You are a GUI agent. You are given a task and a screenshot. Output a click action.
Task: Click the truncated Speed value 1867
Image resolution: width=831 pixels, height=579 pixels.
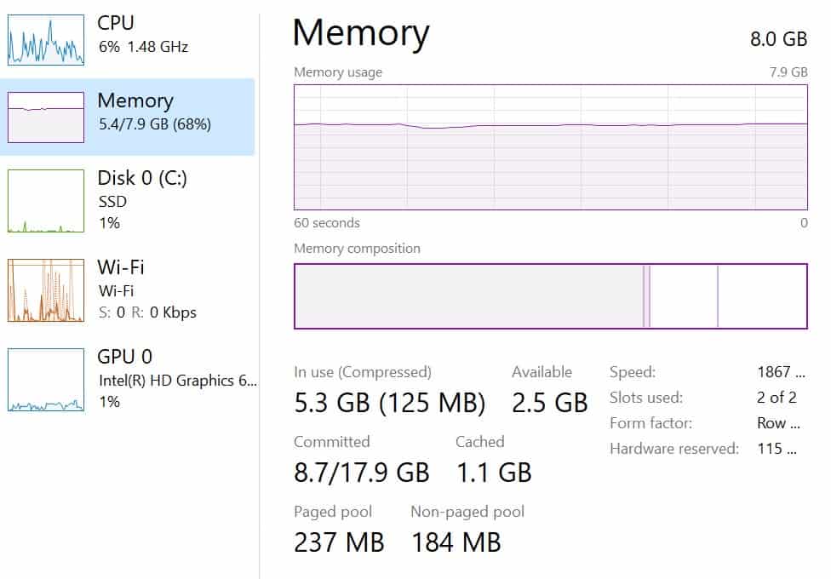click(x=781, y=372)
